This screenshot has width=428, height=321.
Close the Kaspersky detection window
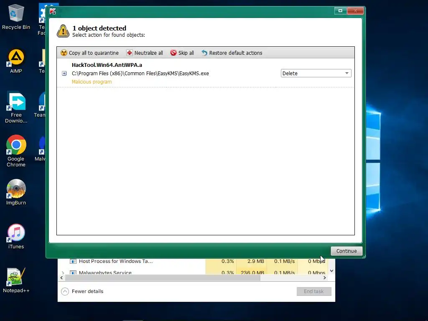tap(355, 10)
